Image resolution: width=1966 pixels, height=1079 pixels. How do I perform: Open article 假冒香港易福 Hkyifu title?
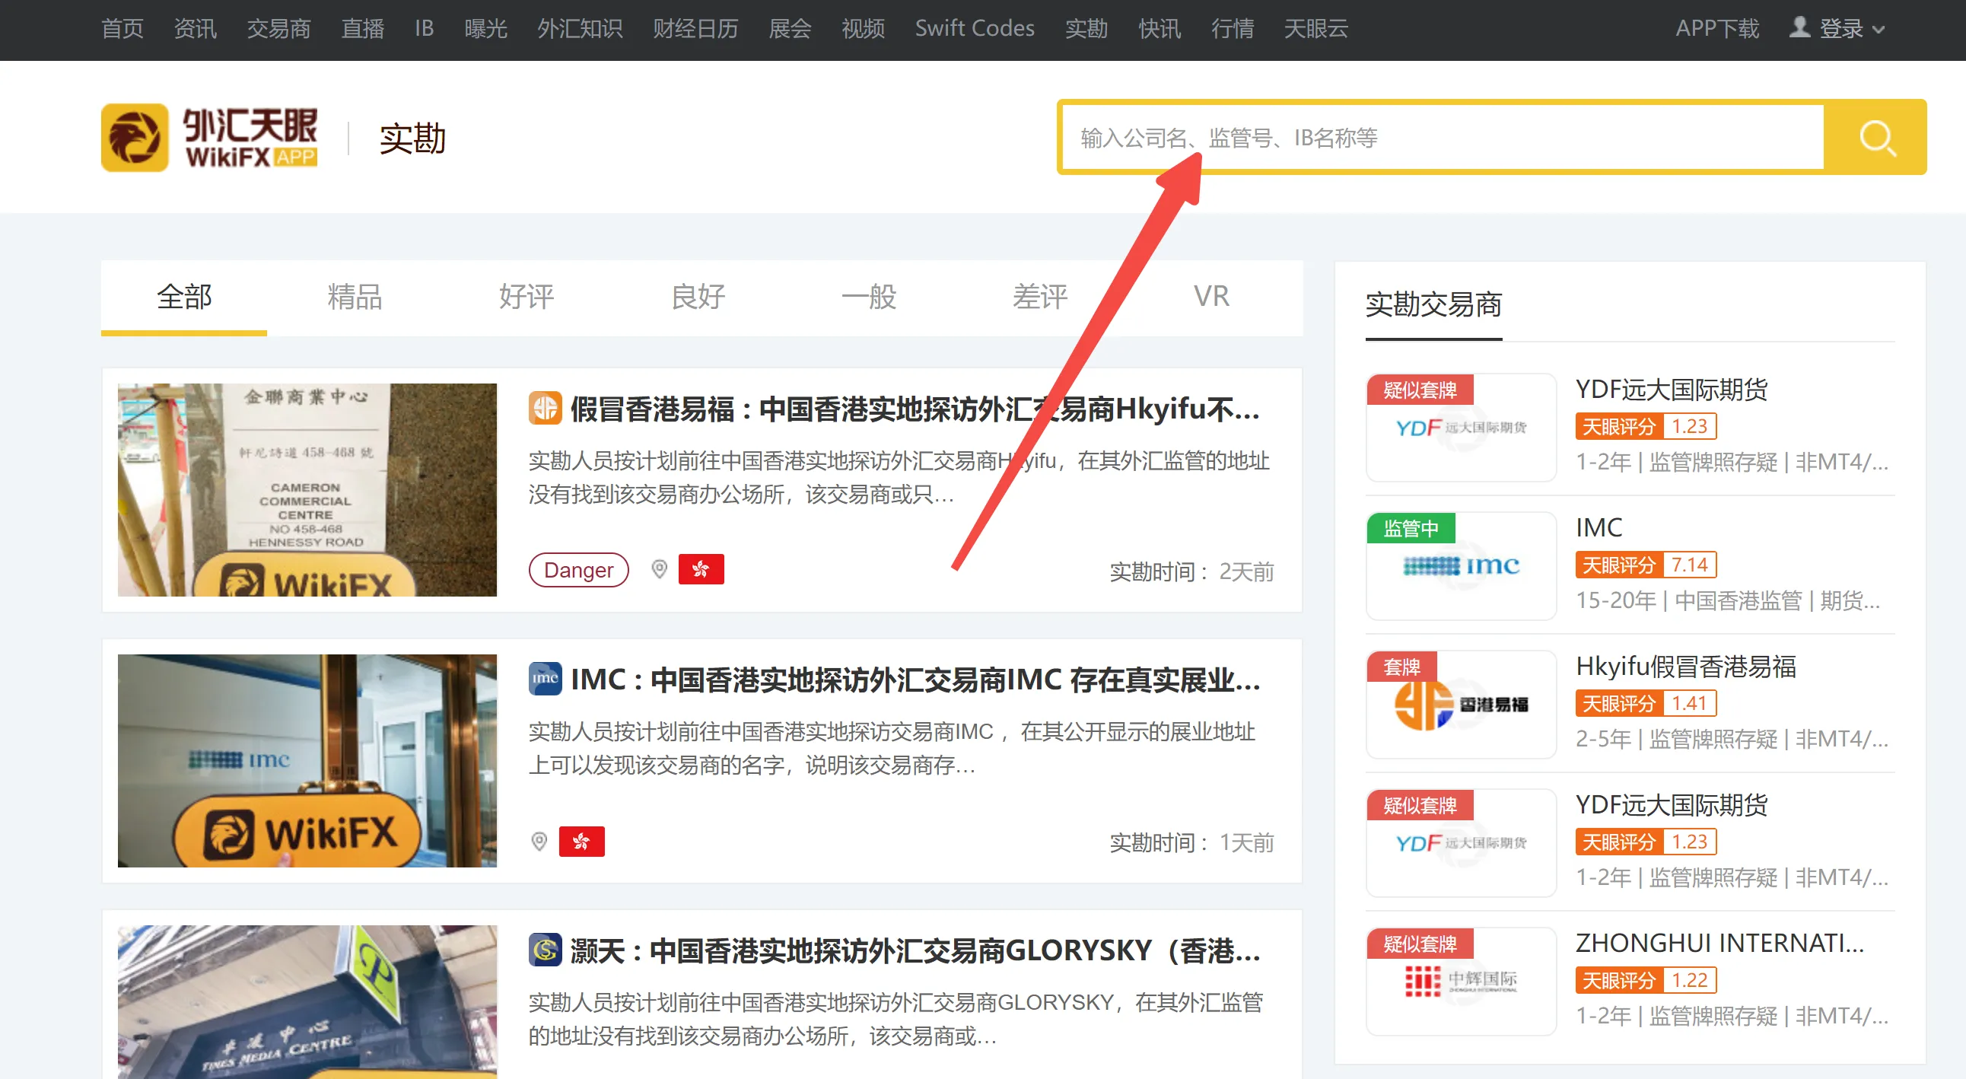pyautogui.click(x=915, y=409)
